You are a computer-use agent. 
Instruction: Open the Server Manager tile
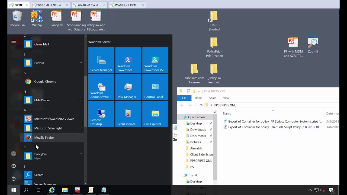[x=101, y=60]
